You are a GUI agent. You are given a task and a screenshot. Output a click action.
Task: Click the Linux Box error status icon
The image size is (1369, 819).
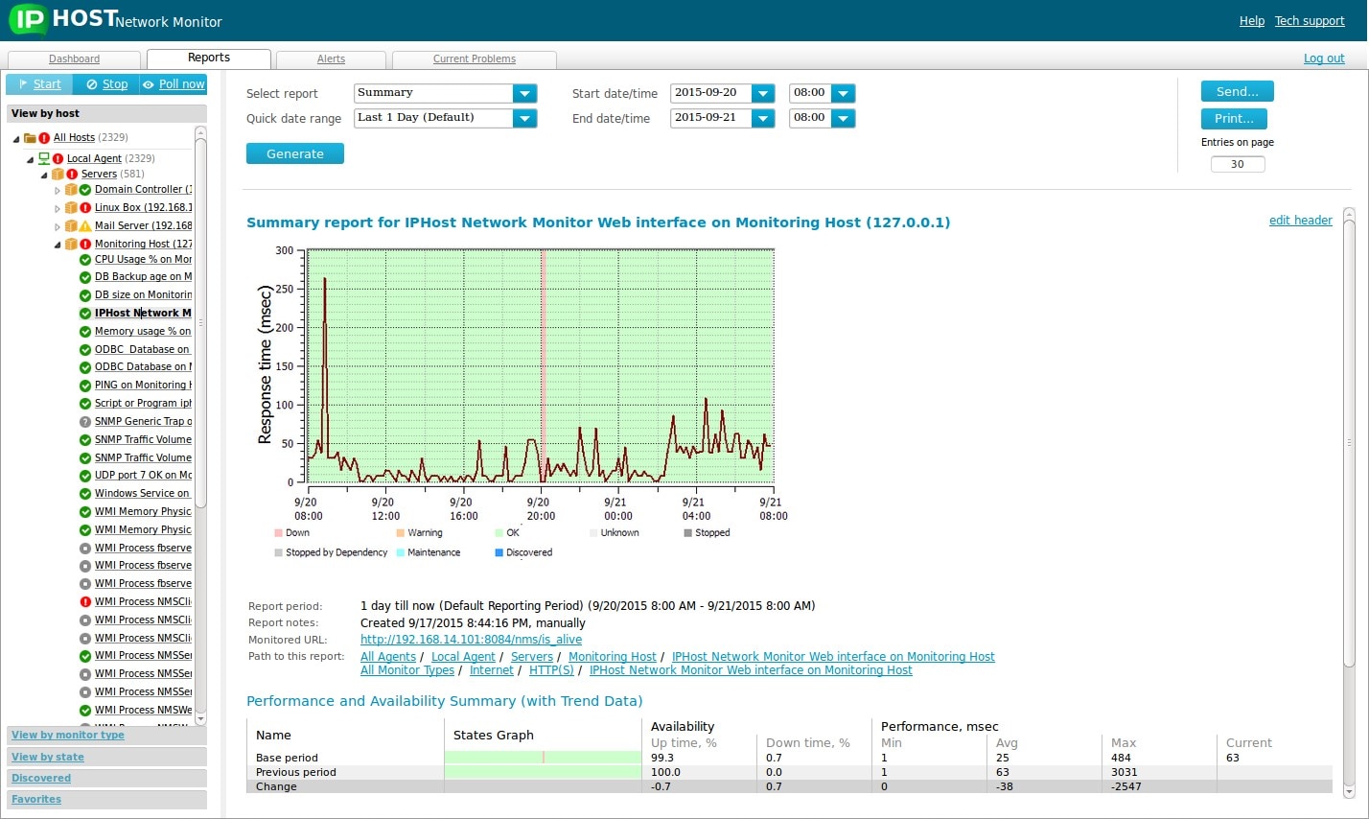tap(85, 208)
